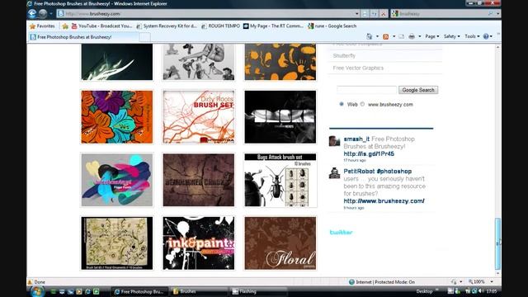The width and height of the screenshot is (528, 297).
Task: Open the brown cracked texture brush thumbnail
Action: [199, 180]
